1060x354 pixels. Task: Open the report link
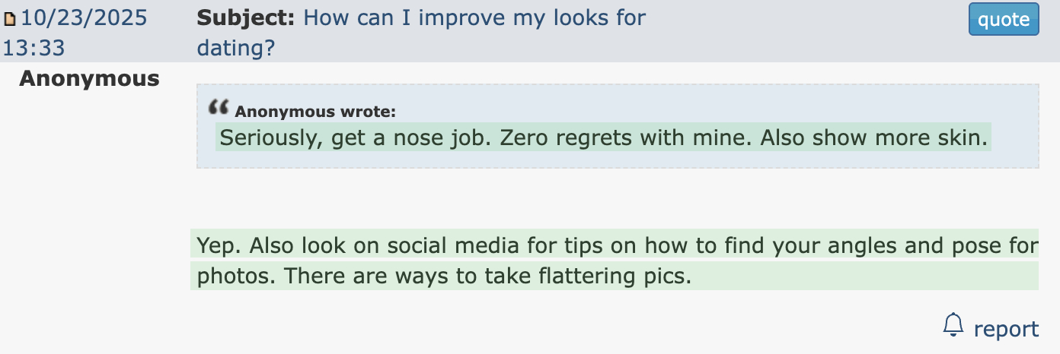point(1006,329)
